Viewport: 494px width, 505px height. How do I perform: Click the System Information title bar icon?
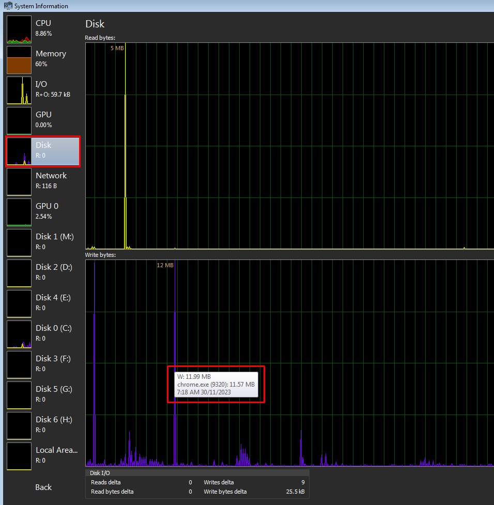click(8, 6)
